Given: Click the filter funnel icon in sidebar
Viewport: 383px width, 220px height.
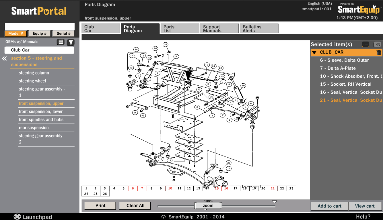Looking at the screenshot, I should coord(70,42).
